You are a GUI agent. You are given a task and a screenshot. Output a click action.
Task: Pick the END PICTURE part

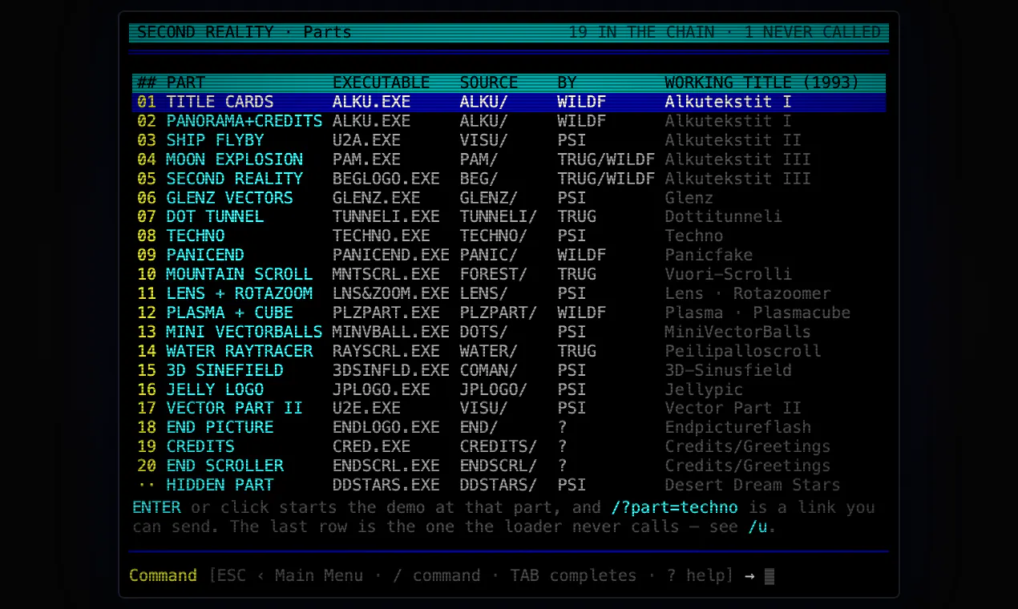[509, 427]
